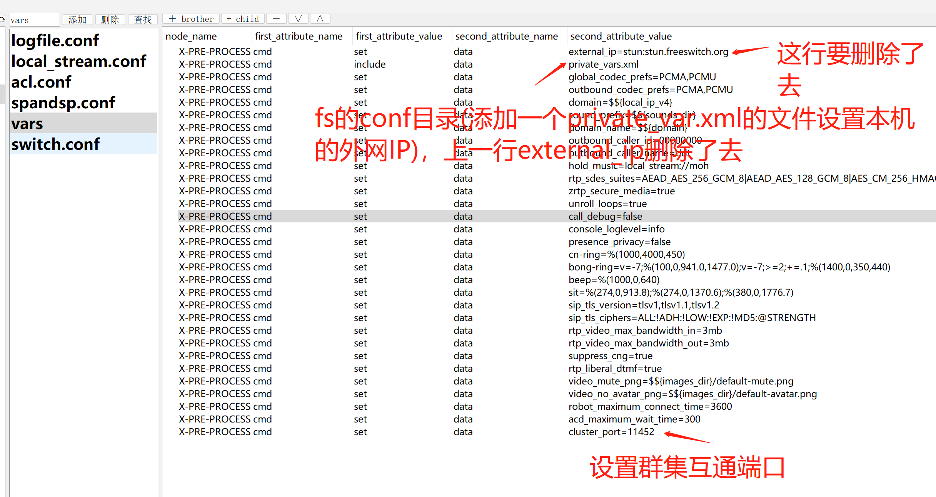936x497 pixels.
Task: Click the sip_tls_ciphers value cell
Action: point(692,318)
